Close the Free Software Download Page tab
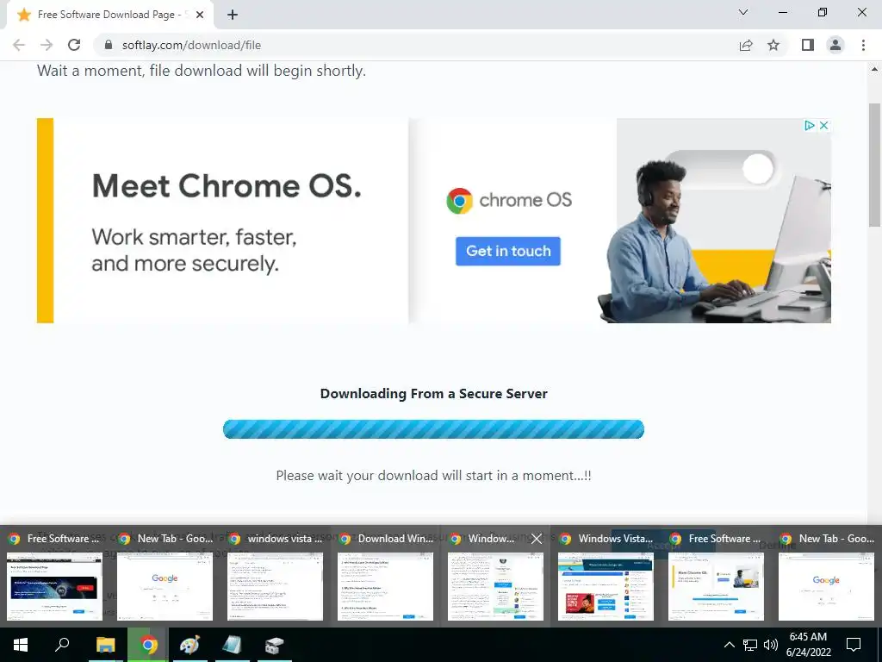 (200, 15)
